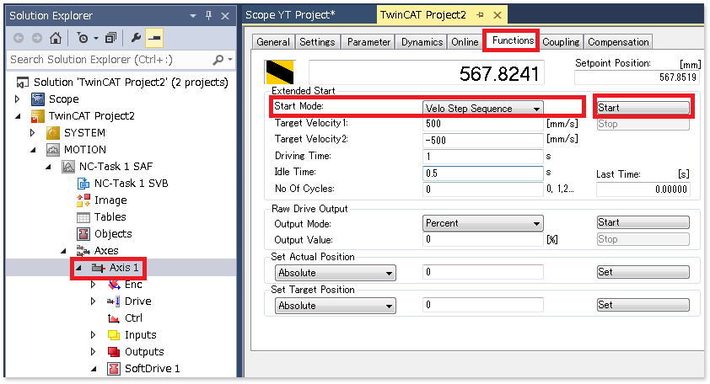
Task: Click the Search Solution Explorer box
Action: 109,60
